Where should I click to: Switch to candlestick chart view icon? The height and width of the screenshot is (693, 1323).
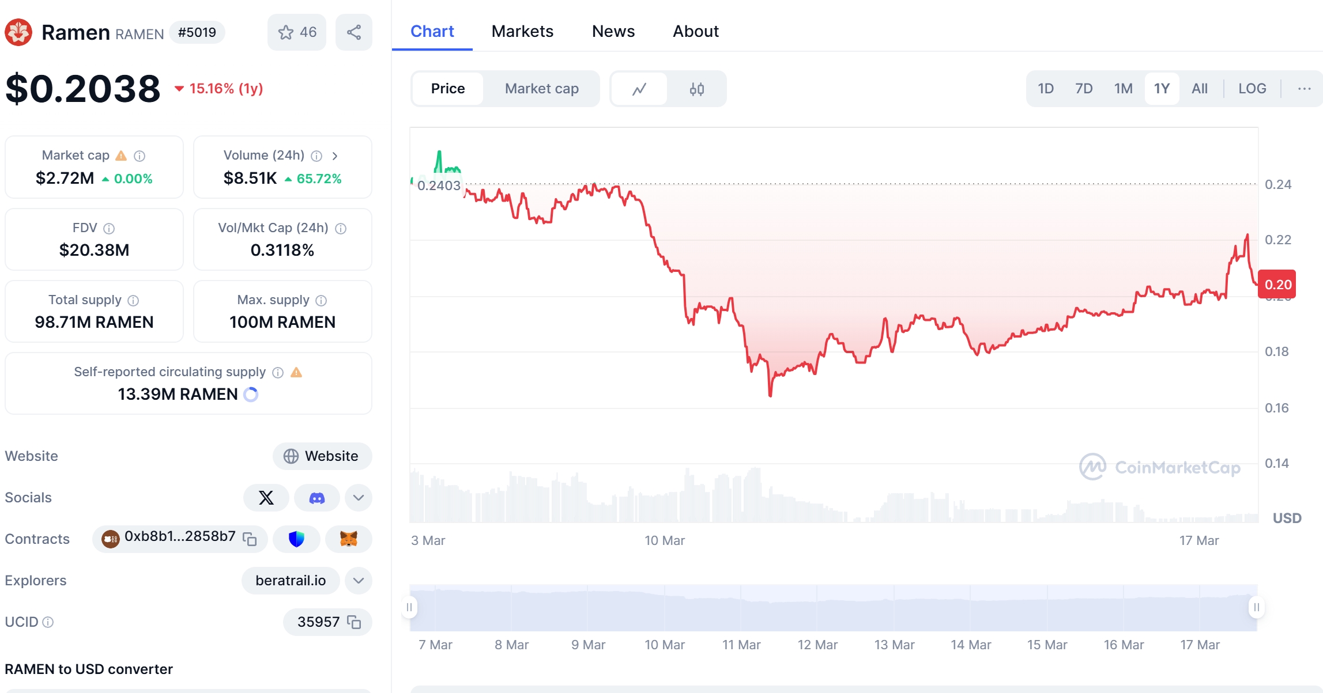(697, 89)
